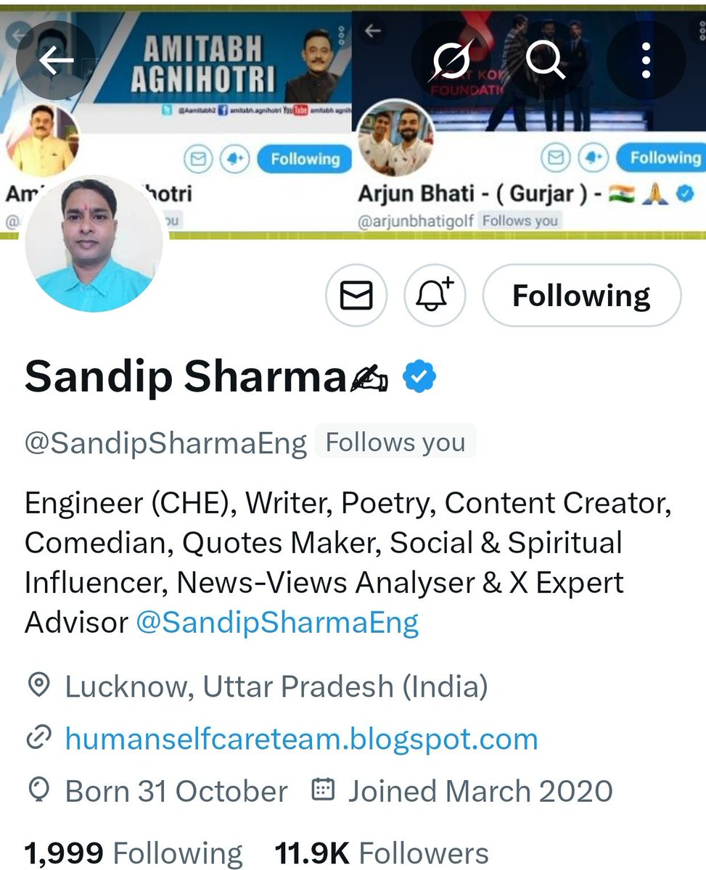Open humanselfcareteam.blogspot.com link
The height and width of the screenshot is (870, 706).
(301, 739)
